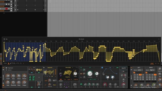
Task: Toggle SNAP in the curve editor
Action: pyautogui.click(x=152, y=63)
